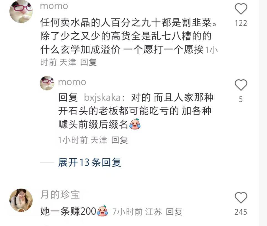Tap the 她一条赚200 comment text
The height and width of the screenshot is (226, 267).
(x=68, y=211)
